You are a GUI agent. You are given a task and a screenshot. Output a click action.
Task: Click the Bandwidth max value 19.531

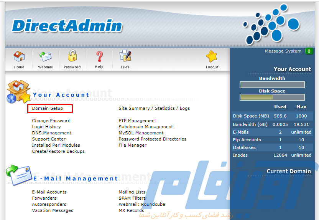click(x=301, y=124)
